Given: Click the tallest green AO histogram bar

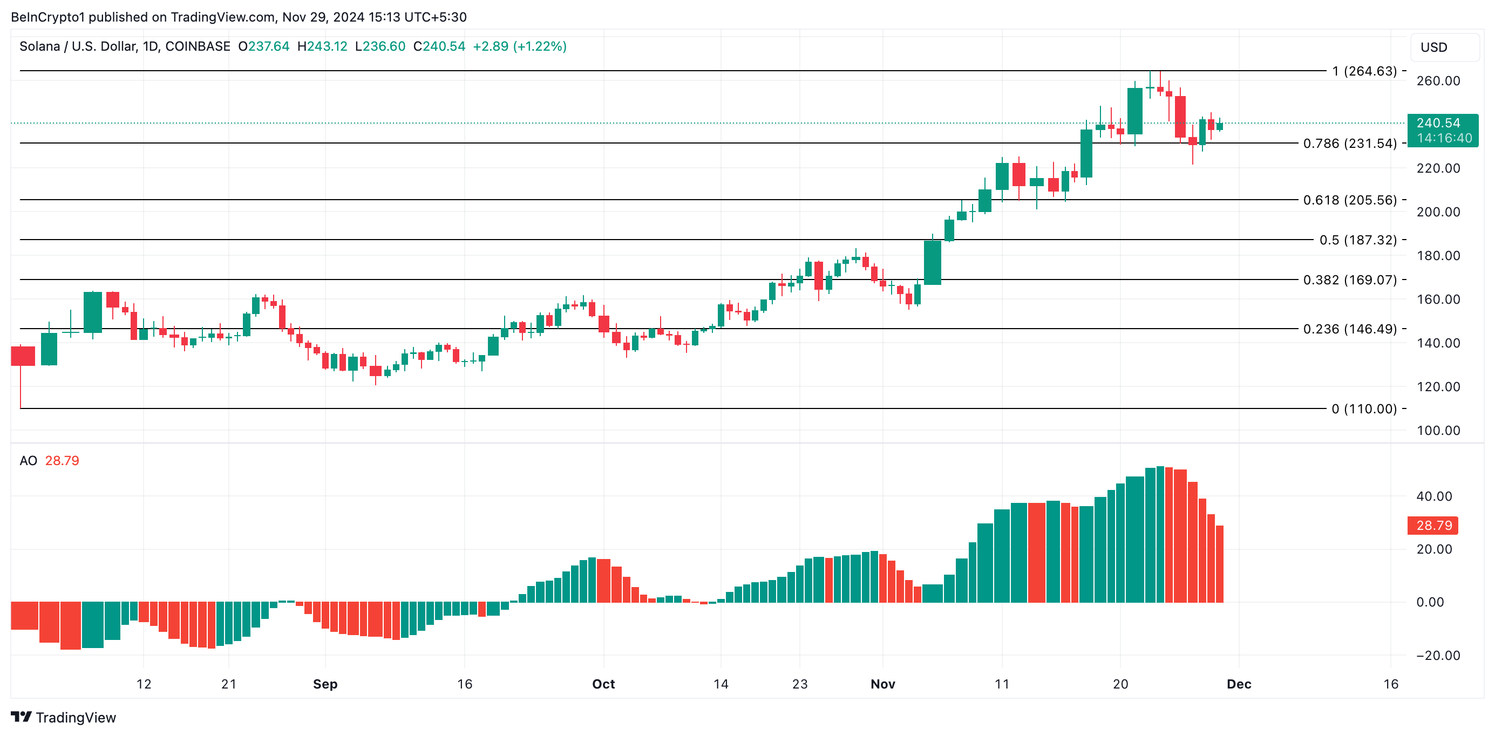Looking at the screenshot, I should pyautogui.click(x=1160, y=534).
